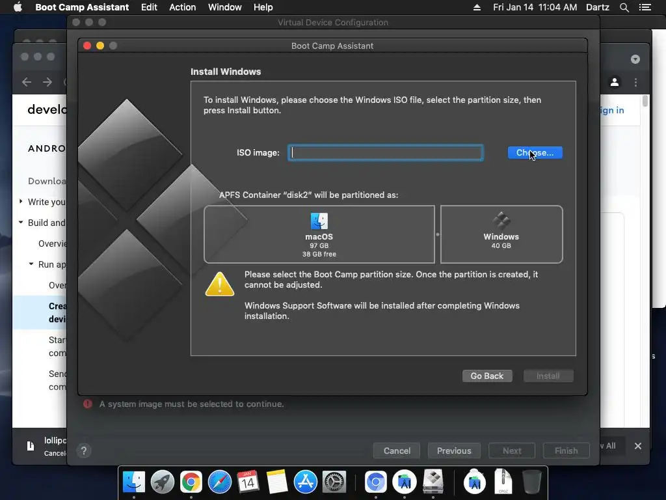Screen dimensions: 666x500
Task: Select the Windows 40 GB partition box
Action: 501,234
